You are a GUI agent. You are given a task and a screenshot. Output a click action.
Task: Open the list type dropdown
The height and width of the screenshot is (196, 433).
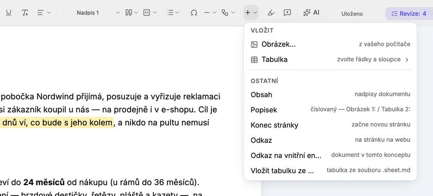[173, 12]
